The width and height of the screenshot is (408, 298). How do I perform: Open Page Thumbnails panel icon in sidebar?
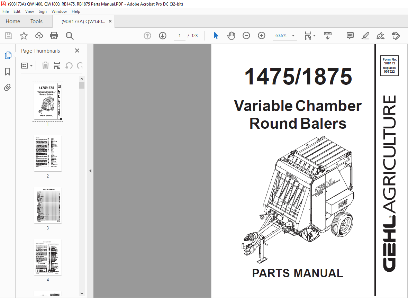(8, 55)
